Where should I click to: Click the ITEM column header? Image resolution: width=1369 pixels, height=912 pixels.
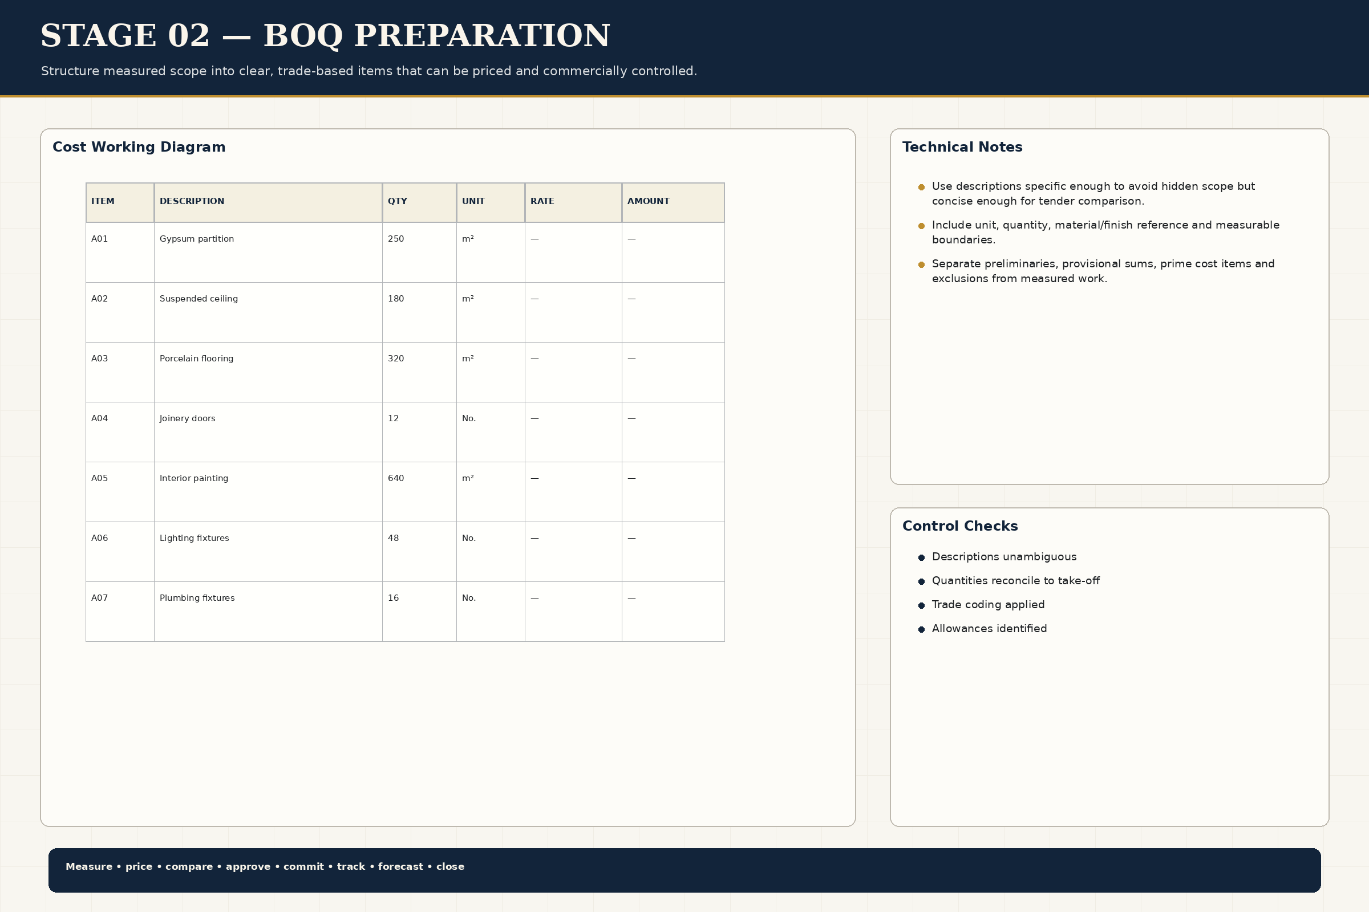click(120, 202)
